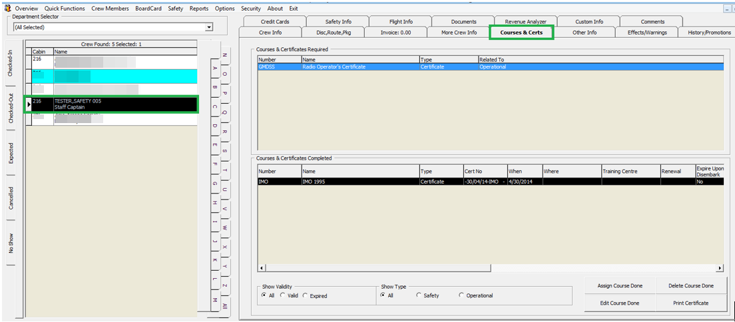Screen dimensions: 735x322
Task: Open the Overview menu
Action: pos(27,9)
